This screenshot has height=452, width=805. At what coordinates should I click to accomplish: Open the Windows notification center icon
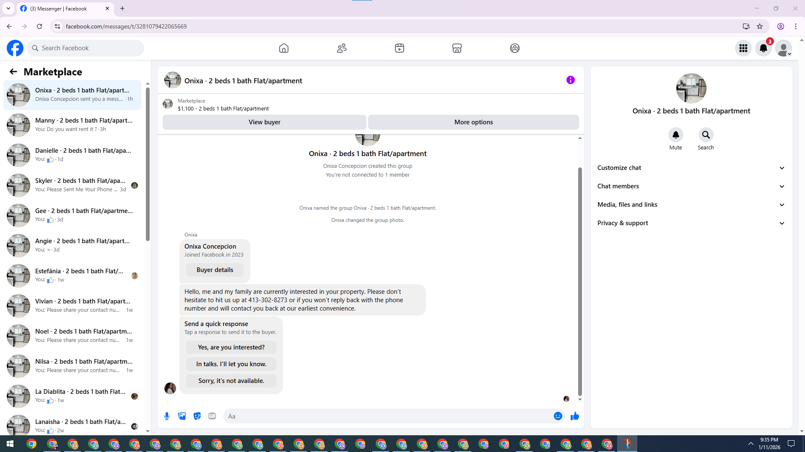click(791, 444)
